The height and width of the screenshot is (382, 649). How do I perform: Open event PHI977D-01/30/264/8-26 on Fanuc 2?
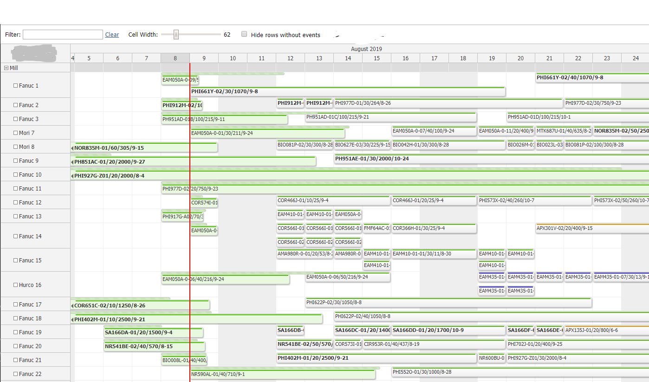[x=448, y=103]
